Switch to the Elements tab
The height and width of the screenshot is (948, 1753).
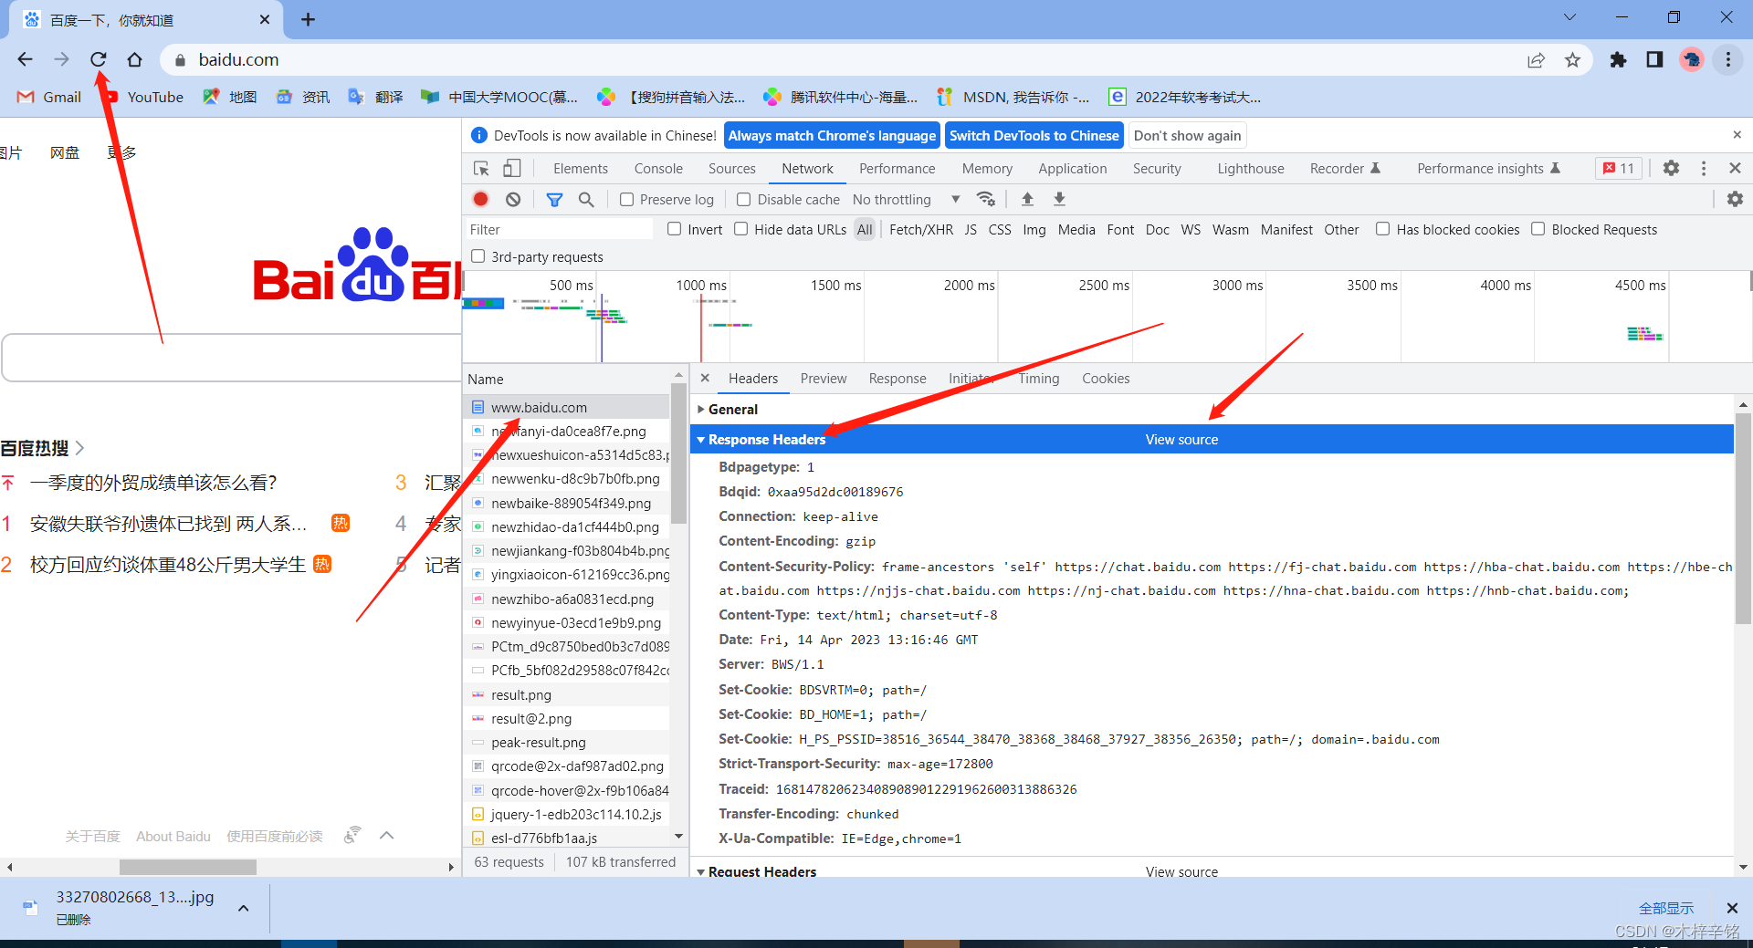click(580, 168)
